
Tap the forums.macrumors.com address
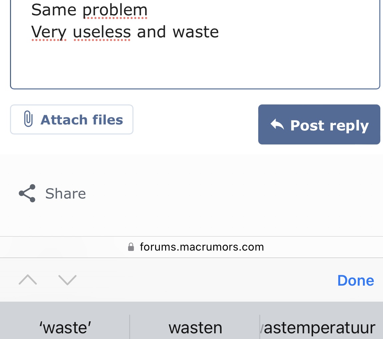point(202,247)
